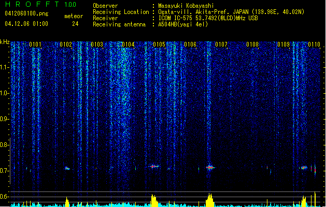Click the red meteor echo before 0105
The width and height of the screenshot is (326, 207).
coord(154,166)
